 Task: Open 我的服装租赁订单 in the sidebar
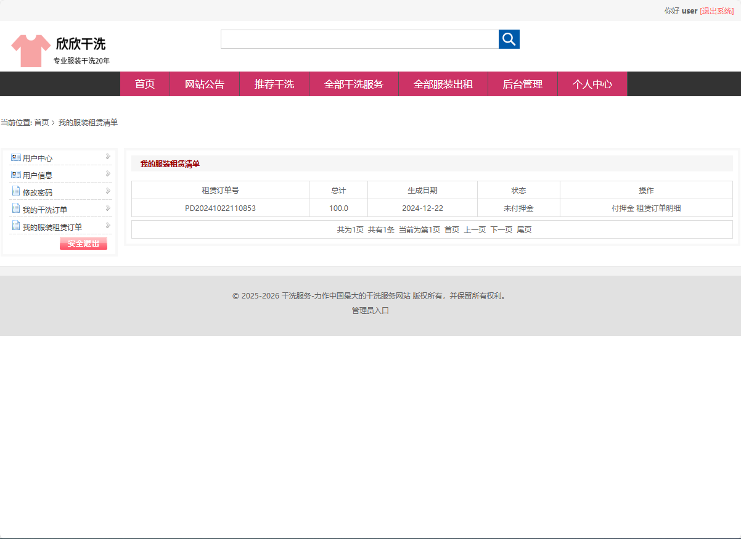tap(52, 228)
